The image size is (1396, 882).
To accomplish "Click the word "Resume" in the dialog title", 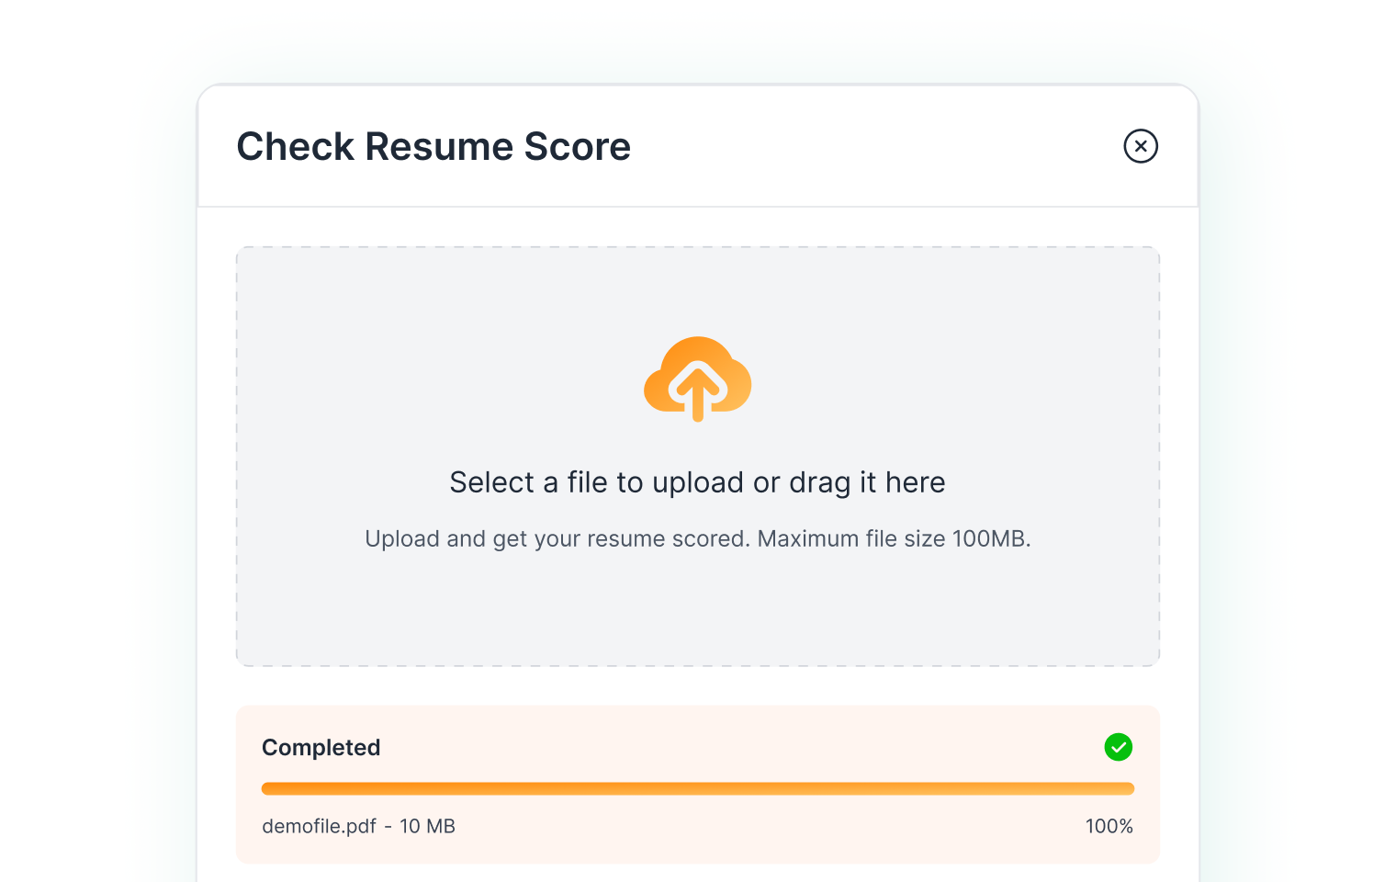I will [439, 147].
